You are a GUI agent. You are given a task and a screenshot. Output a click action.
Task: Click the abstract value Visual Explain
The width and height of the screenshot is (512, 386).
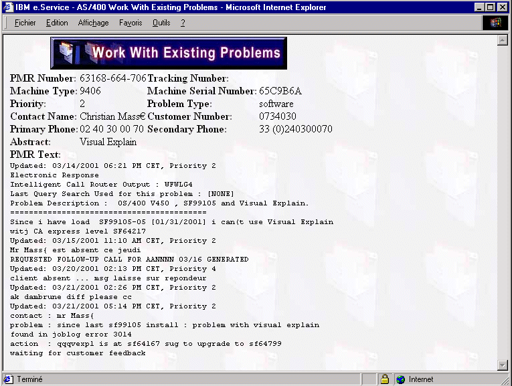tap(108, 142)
